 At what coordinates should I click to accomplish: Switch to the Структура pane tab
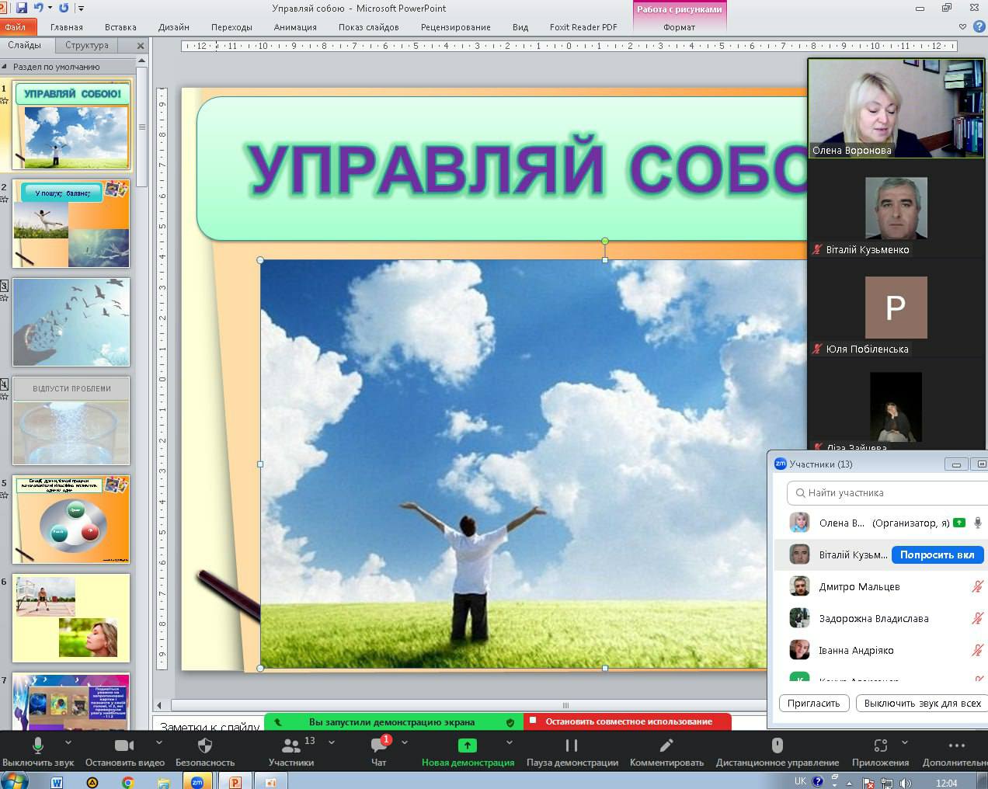pyautogui.click(x=87, y=45)
